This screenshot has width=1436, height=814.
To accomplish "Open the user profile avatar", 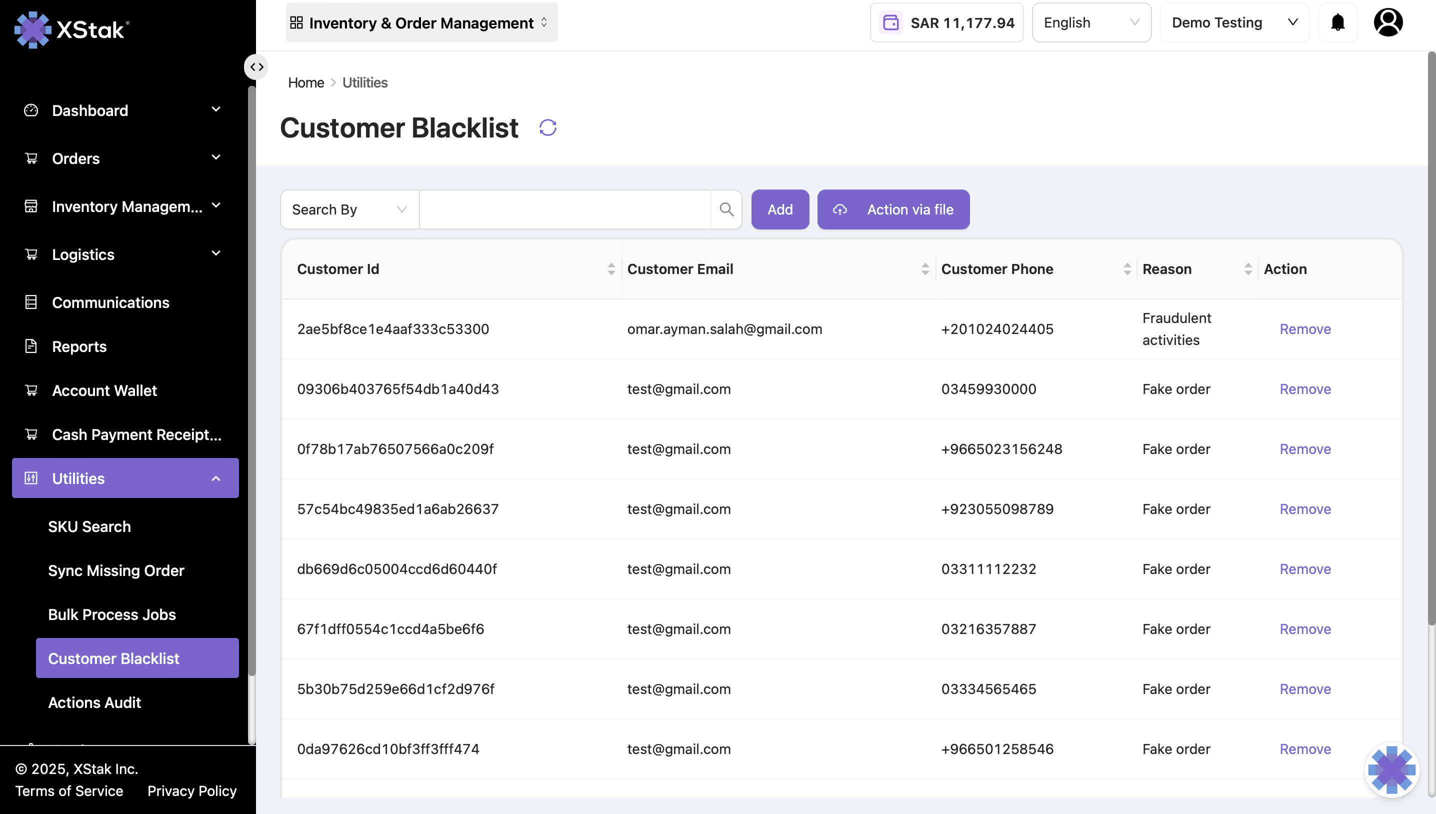I will pos(1388,22).
